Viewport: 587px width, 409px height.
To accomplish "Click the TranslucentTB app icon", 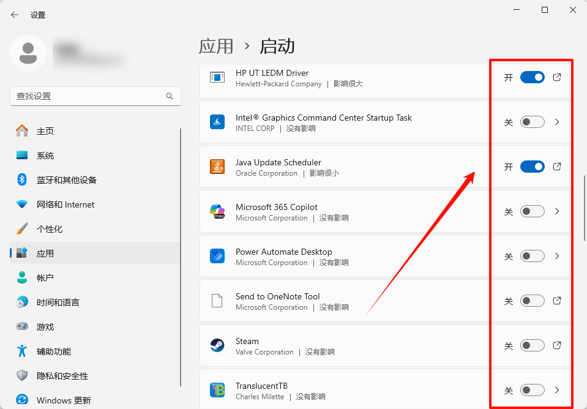I will pos(217,390).
